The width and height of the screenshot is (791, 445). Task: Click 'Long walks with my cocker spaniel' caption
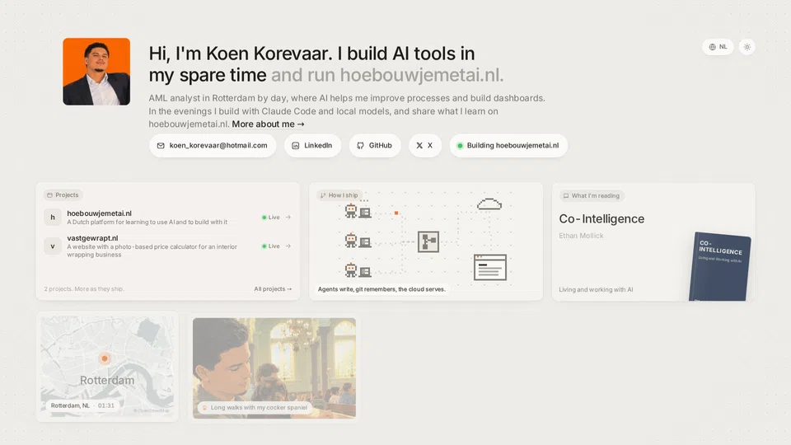pyautogui.click(x=255, y=408)
